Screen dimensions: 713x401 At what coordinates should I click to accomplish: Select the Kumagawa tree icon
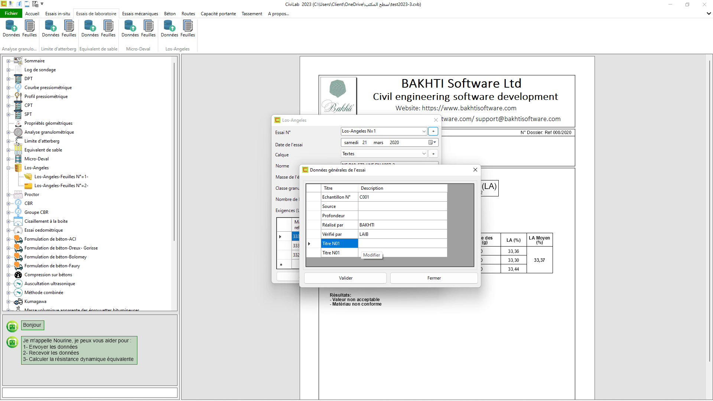(18, 301)
